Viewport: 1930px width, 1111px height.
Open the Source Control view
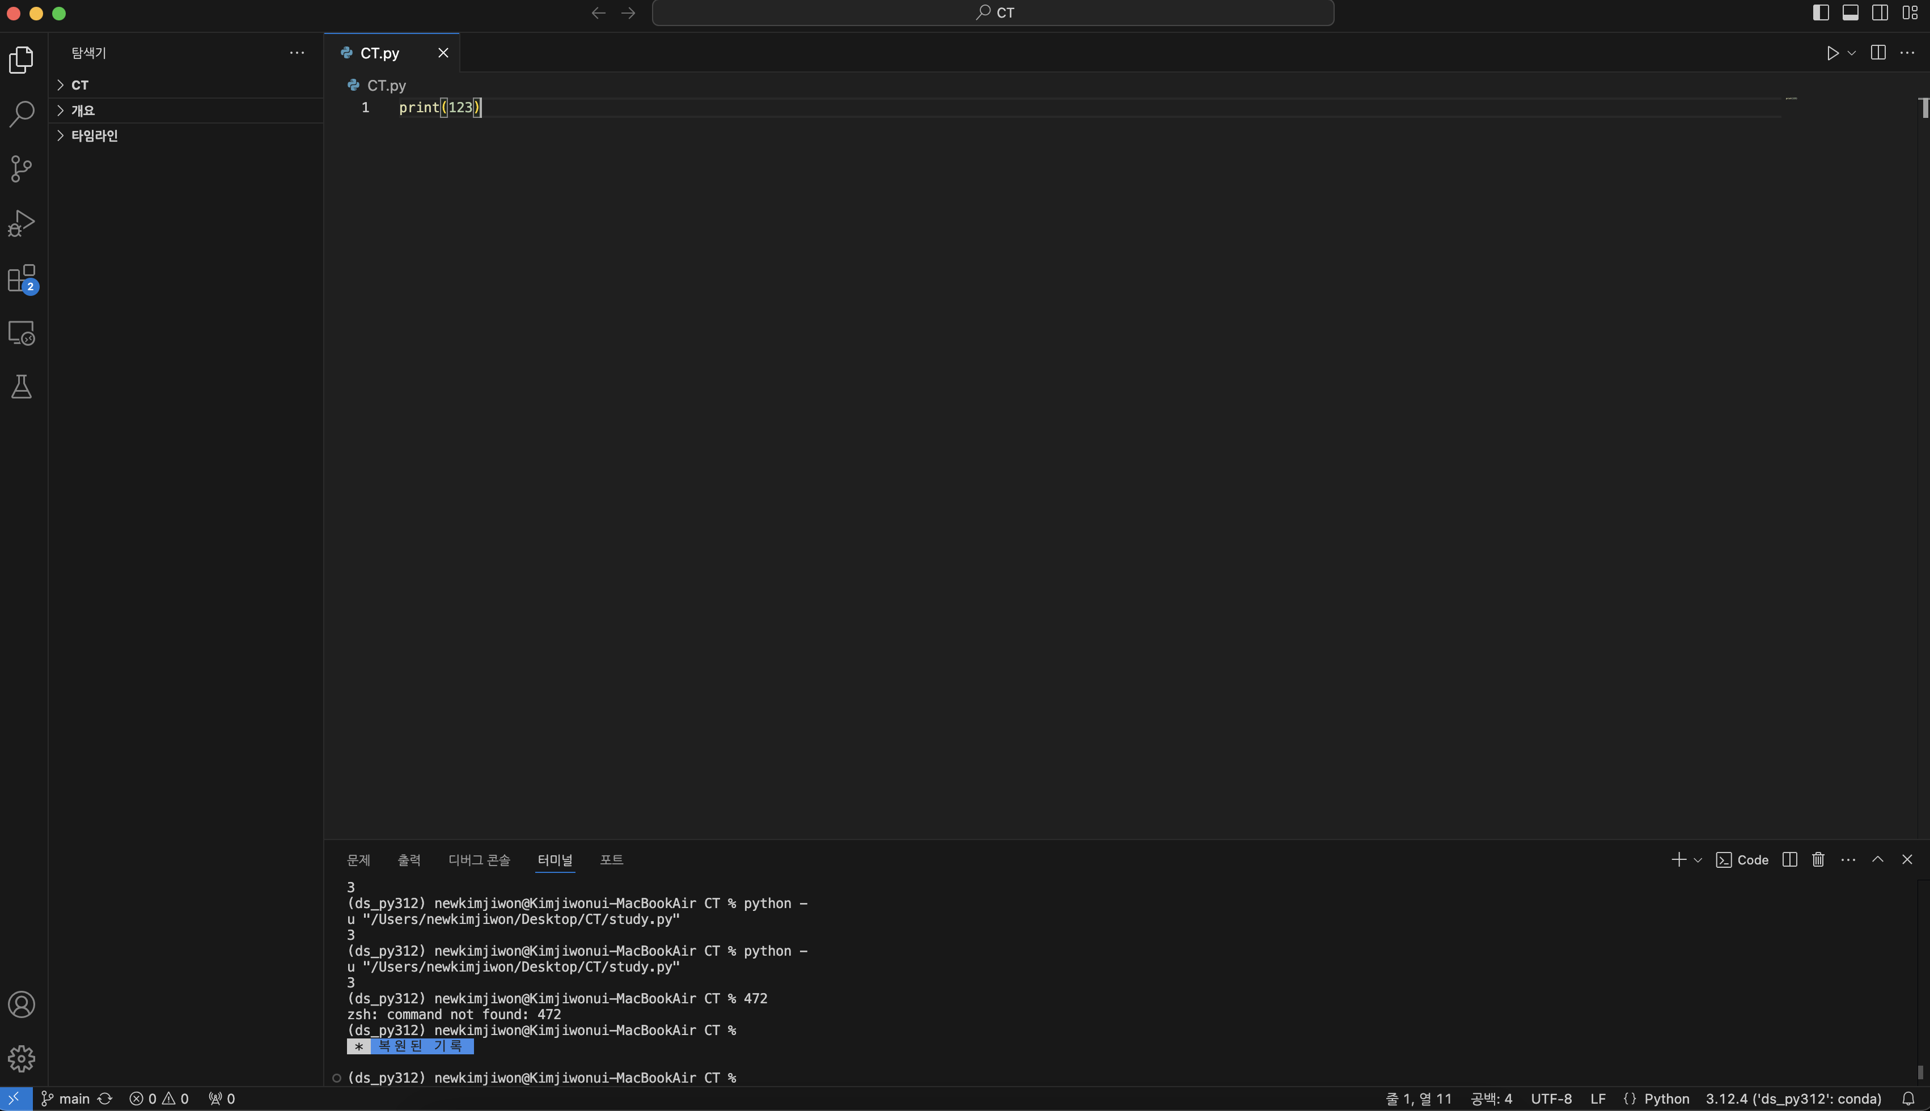pos(22,169)
